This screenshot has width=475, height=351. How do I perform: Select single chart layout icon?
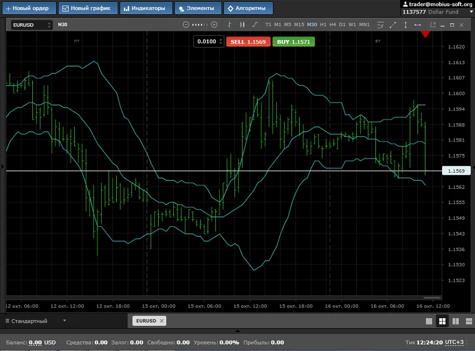pos(429,321)
